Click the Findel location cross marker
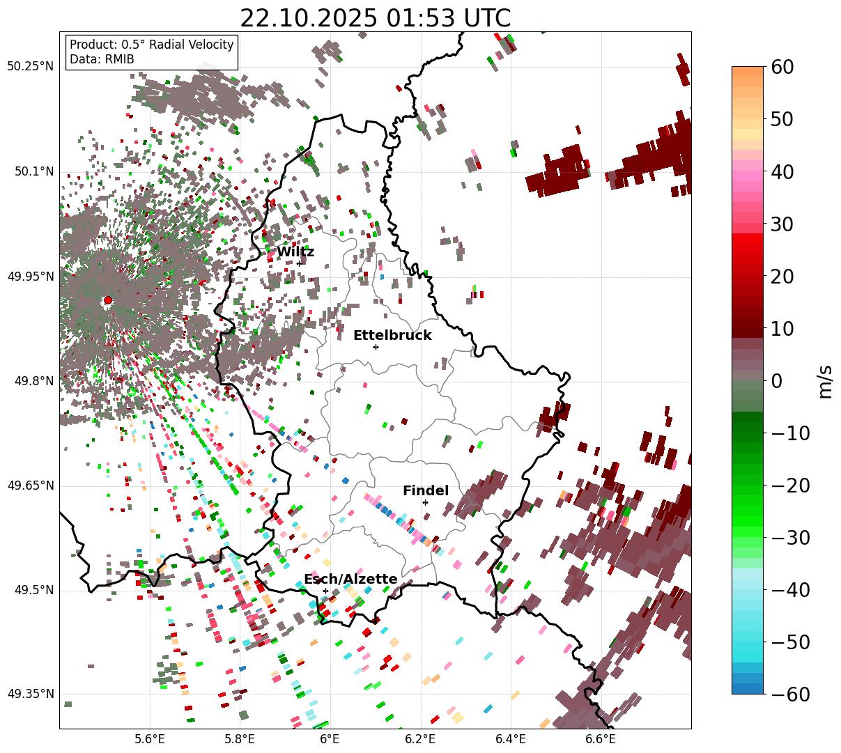Screen dimensions: 841x753 tap(425, 502)
